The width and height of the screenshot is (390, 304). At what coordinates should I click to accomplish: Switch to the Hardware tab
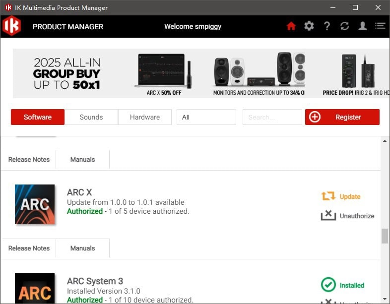click(145, 117)
